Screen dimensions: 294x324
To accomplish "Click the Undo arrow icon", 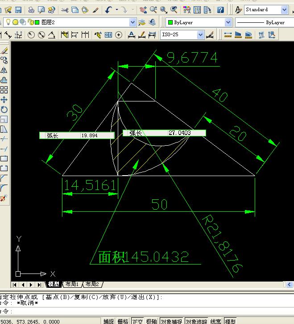I will coord(108,10).
